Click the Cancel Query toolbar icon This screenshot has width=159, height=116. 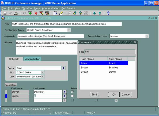tap(86, 13)
